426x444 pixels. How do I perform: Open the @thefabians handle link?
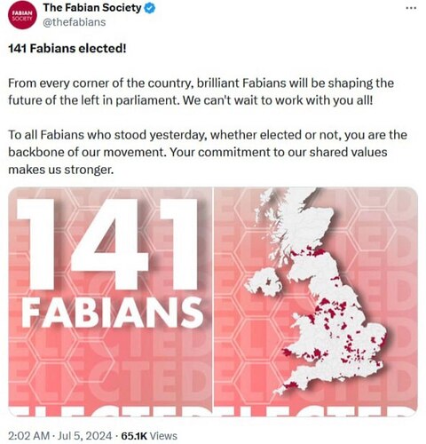click(75, 22)
